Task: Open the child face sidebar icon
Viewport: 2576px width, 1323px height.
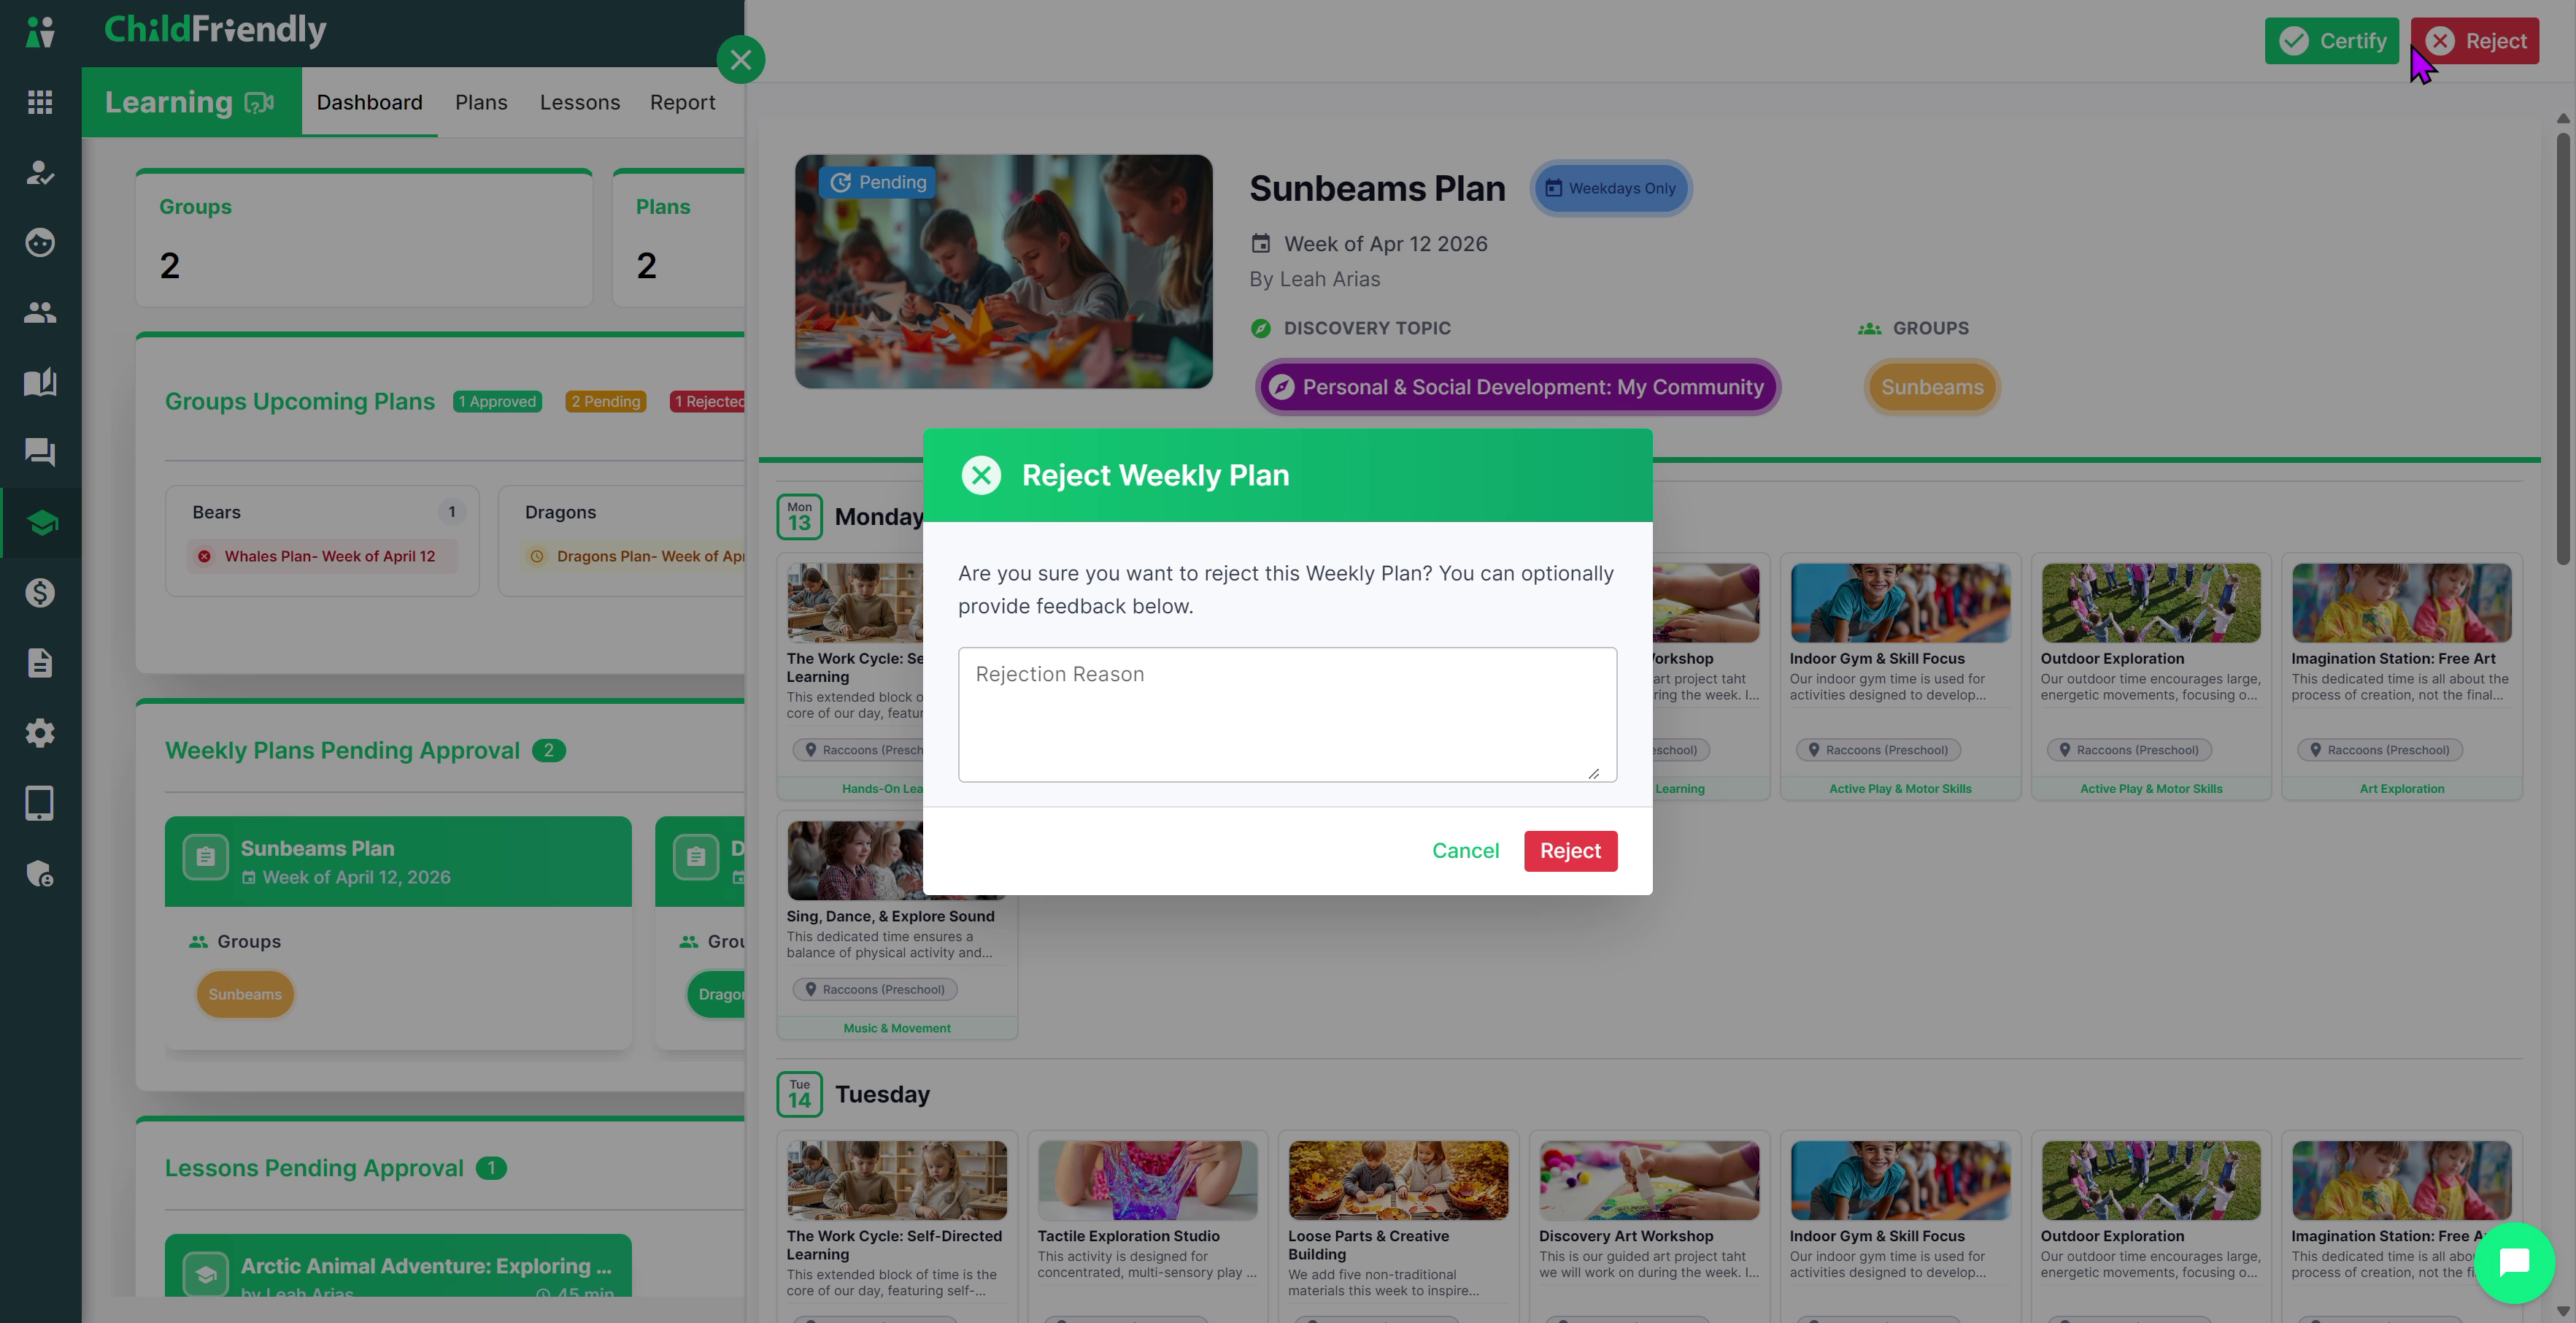Action: coord(40,242)
